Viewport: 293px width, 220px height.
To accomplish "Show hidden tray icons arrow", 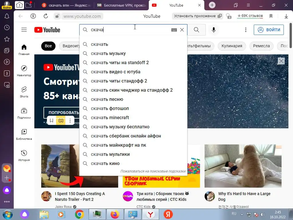I will pyautogui.click(x=242, y=215).
